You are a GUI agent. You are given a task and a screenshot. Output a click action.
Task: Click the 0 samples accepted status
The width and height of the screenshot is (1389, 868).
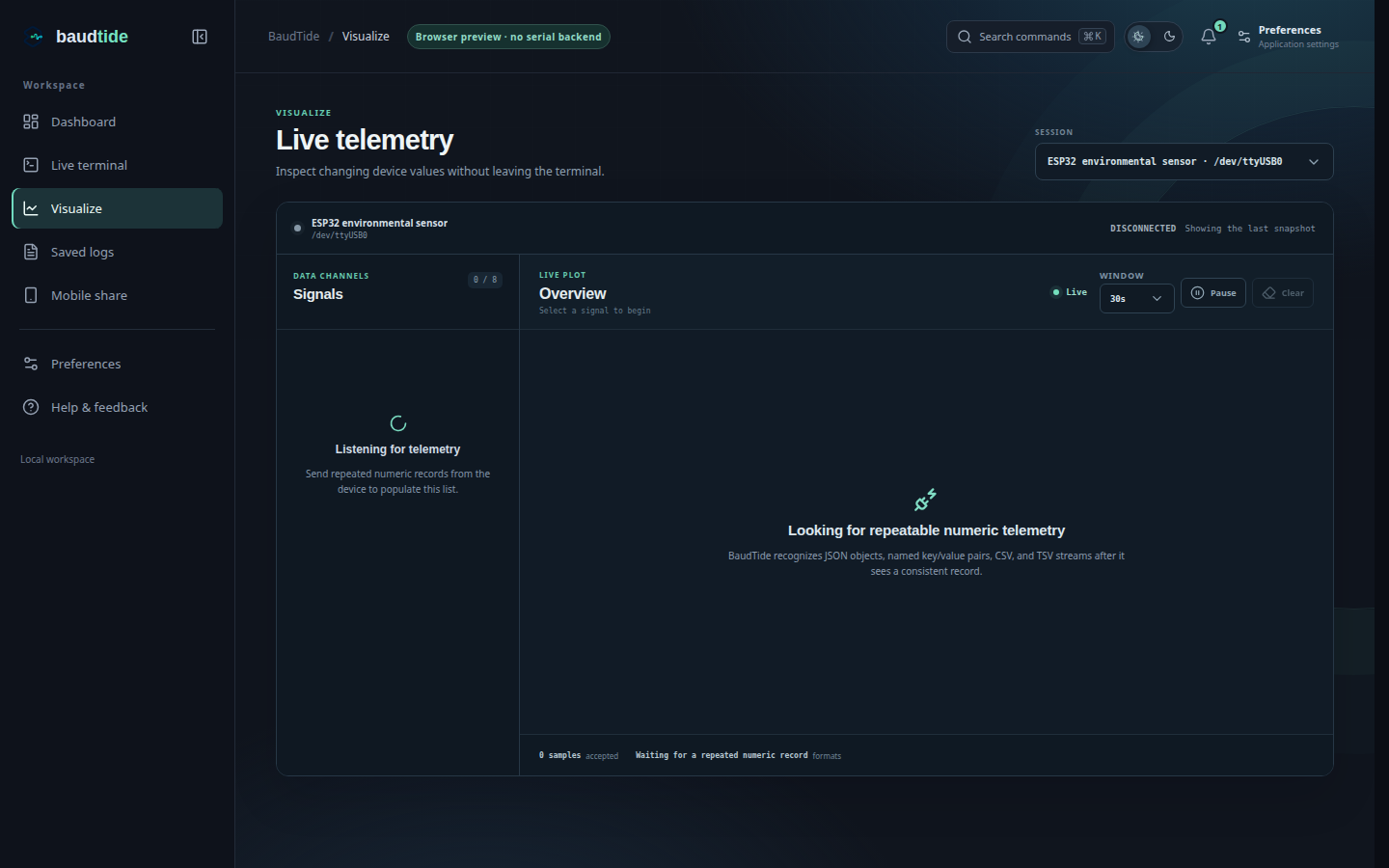579,756
